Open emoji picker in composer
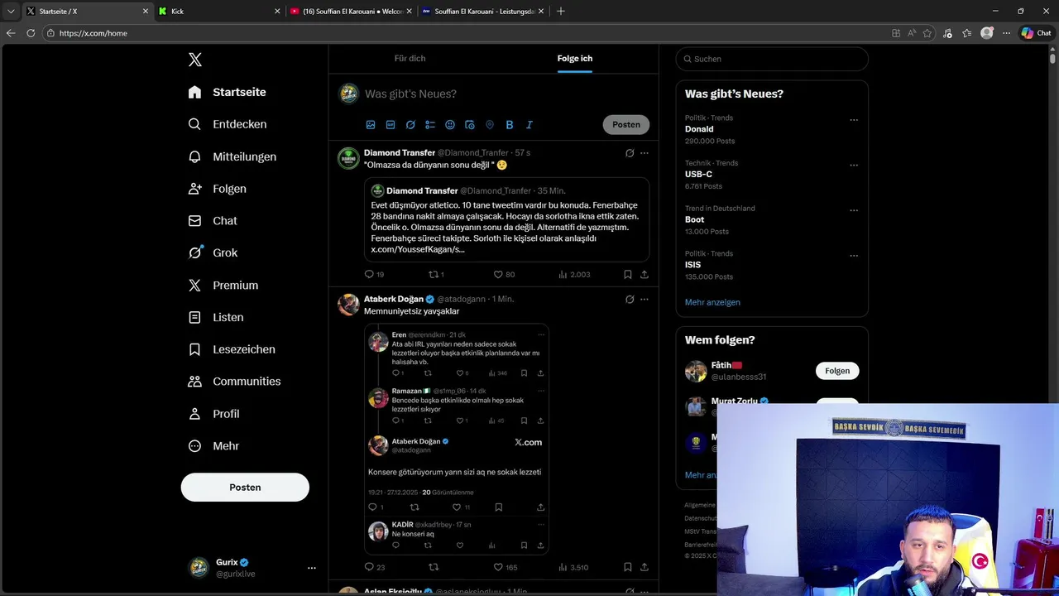Screen dimensions: 1059x596 click(x=450, y=125)
